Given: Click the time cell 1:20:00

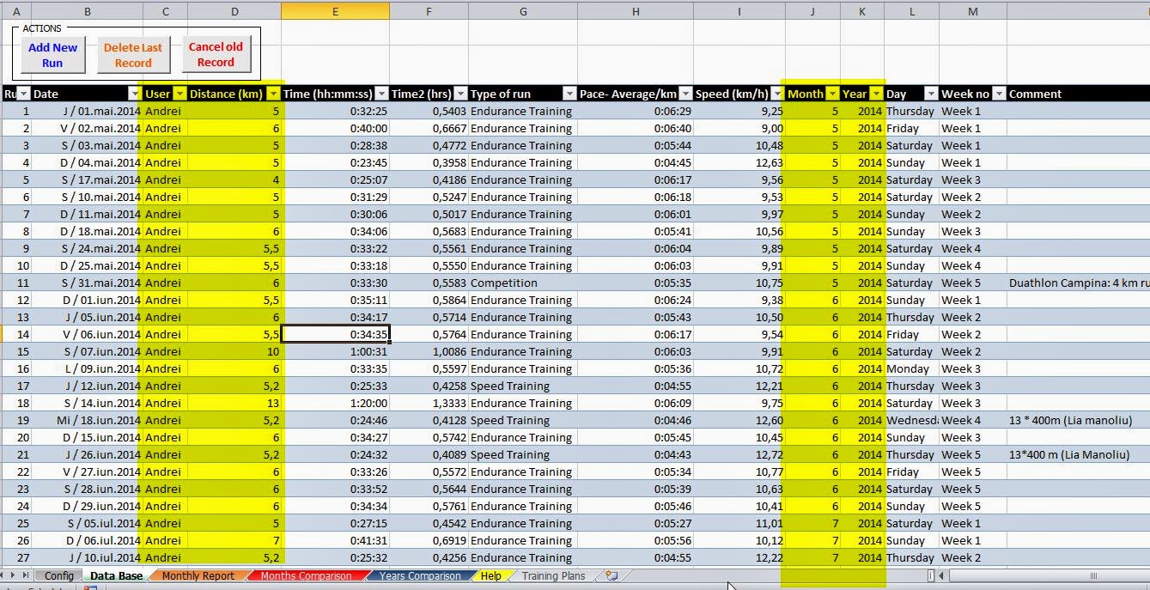Looking at the screenshot, I should 335,403.
